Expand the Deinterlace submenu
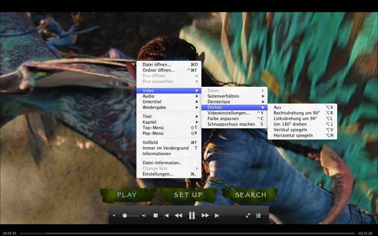The width and height of the screenshot is (378, 236). [x=234, y=102]
